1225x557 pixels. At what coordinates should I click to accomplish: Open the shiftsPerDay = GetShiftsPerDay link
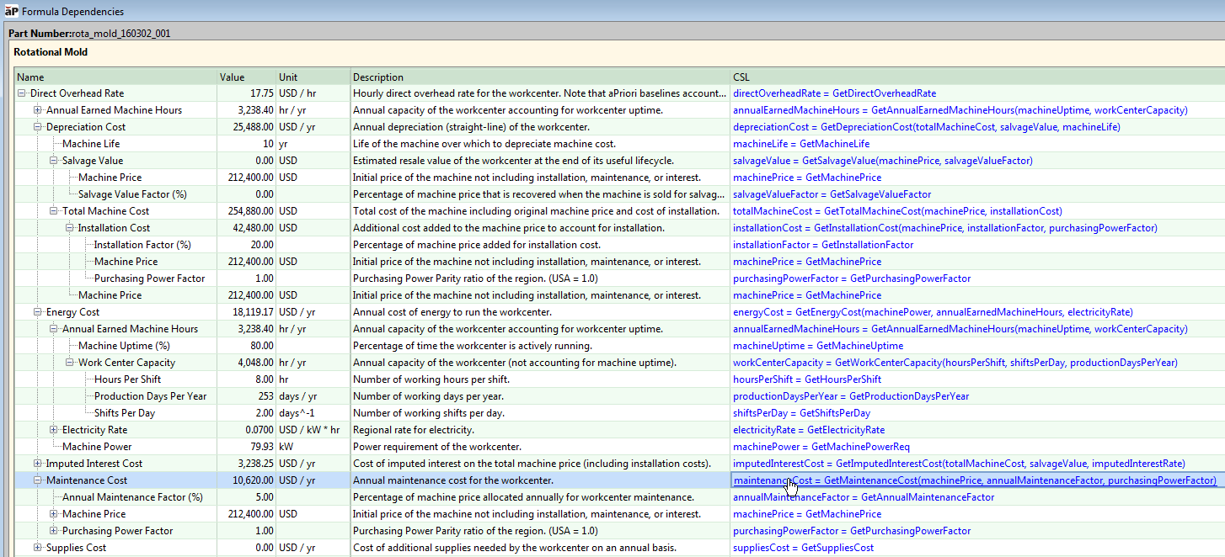(x=801, y=413)
